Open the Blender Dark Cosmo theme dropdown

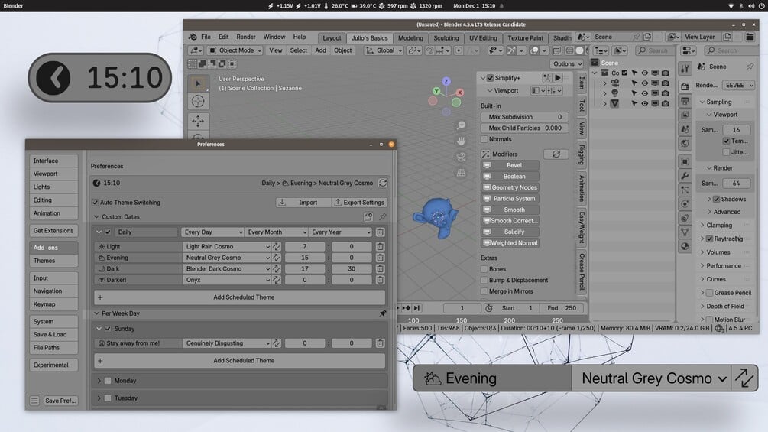pos(227,268)
